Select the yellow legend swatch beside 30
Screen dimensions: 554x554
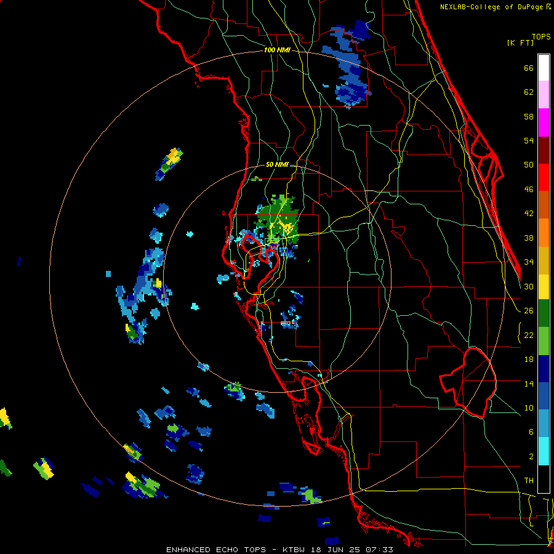pyautogui.click(x=544, y=287)
